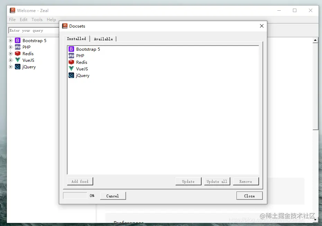Click the Close button in Docsets dialog
The width and height of the screenshot is (322, 226).
click(x=249, y=196)
